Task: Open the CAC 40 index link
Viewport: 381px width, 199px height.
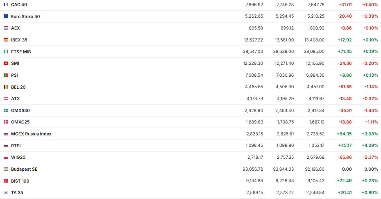Action: 19,4
